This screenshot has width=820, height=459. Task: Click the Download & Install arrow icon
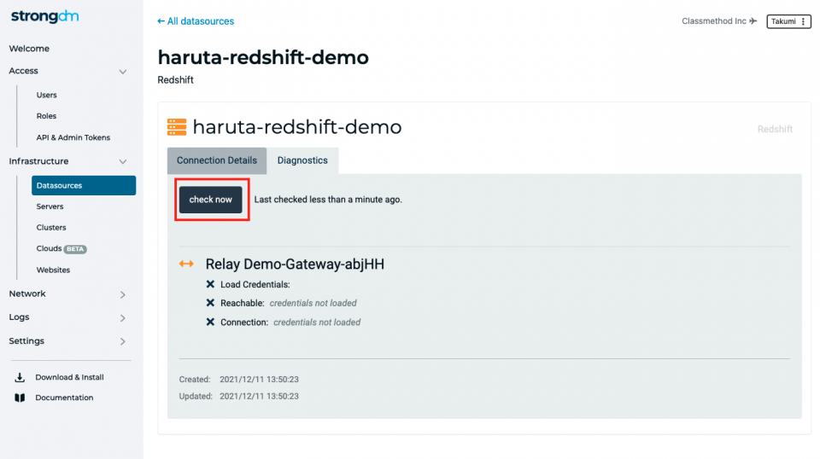tap(20, 377)
